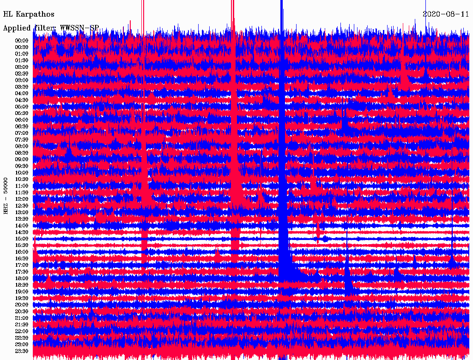This screenshot has width=473, height=360.
Task: Select the 15:00 time label
Action: pos(22,239)
